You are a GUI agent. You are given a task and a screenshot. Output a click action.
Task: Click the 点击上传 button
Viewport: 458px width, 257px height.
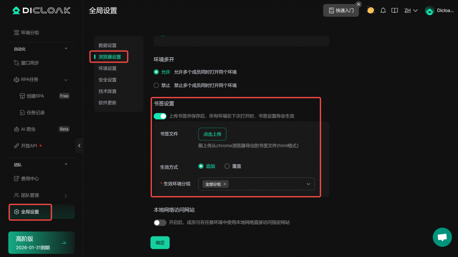coord(212,134)
